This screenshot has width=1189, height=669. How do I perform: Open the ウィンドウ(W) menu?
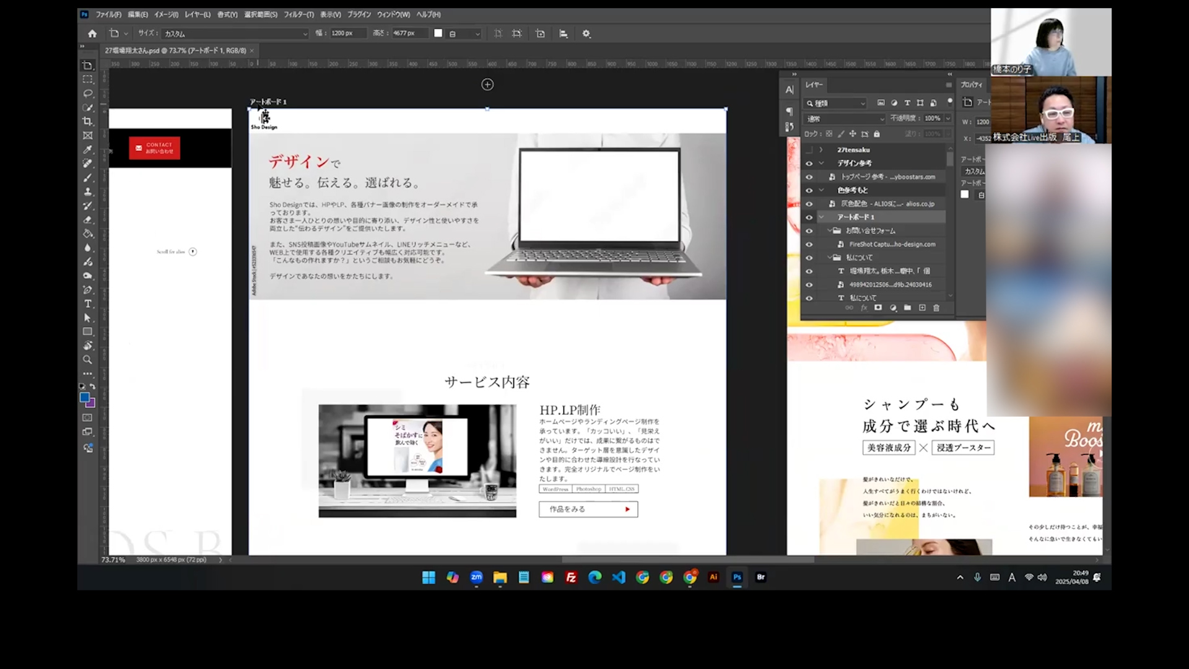click(x=393, y=14)
